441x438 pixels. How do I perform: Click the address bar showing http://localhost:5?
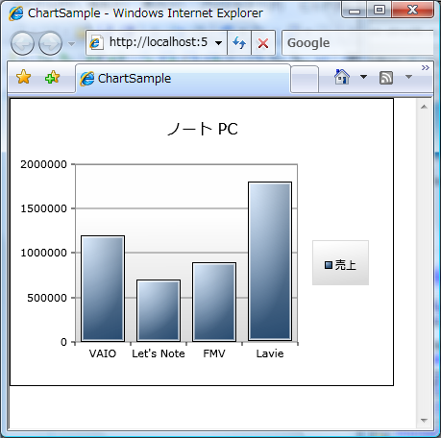[x=157, y=42]
